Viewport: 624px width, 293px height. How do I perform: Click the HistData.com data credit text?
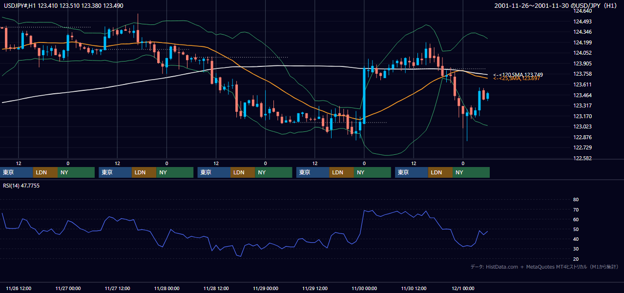click(544, 267)
